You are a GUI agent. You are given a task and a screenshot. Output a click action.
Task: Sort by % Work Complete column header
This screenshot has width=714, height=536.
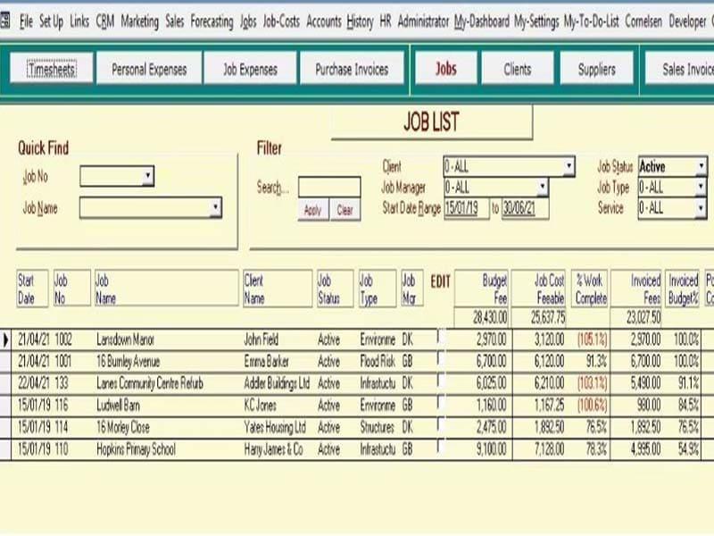[x=590, y=289]
